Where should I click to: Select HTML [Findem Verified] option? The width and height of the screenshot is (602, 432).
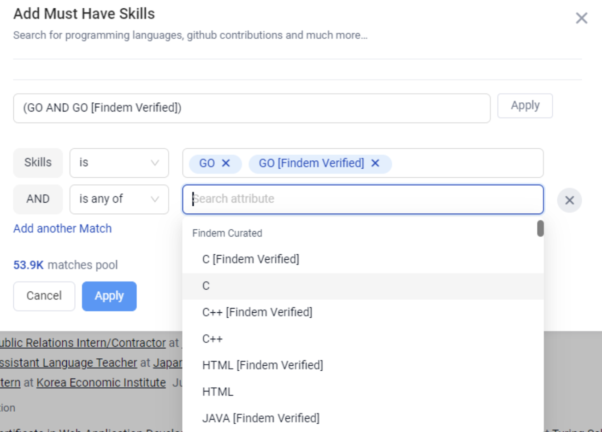(x=363, y=365)
